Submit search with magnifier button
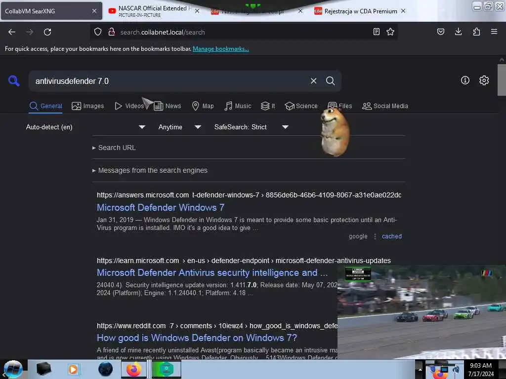506x379 pixels. coord(330,81)
